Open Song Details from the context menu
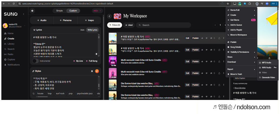Screen dimensions: 280x114 click(241, 47)
